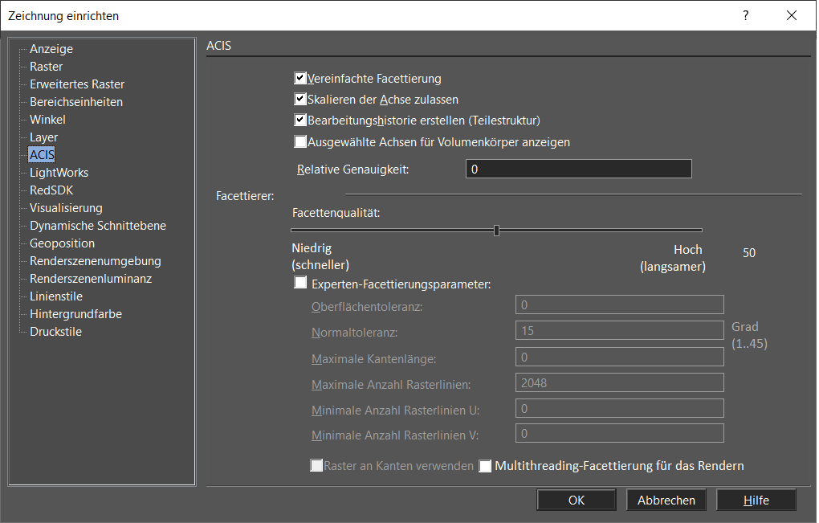The height and width of the screenshot is (523, 819).
Task: Go to Erweitertes Raster settings
Action: (77, 84)
